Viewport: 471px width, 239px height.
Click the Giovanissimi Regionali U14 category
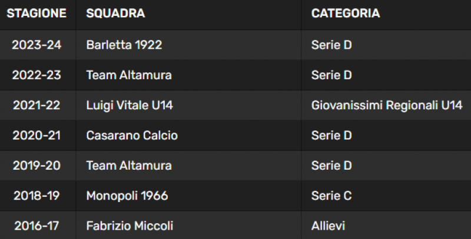click(387, 106)
